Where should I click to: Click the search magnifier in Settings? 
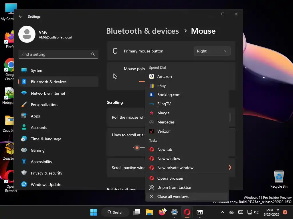pos(93,54)
